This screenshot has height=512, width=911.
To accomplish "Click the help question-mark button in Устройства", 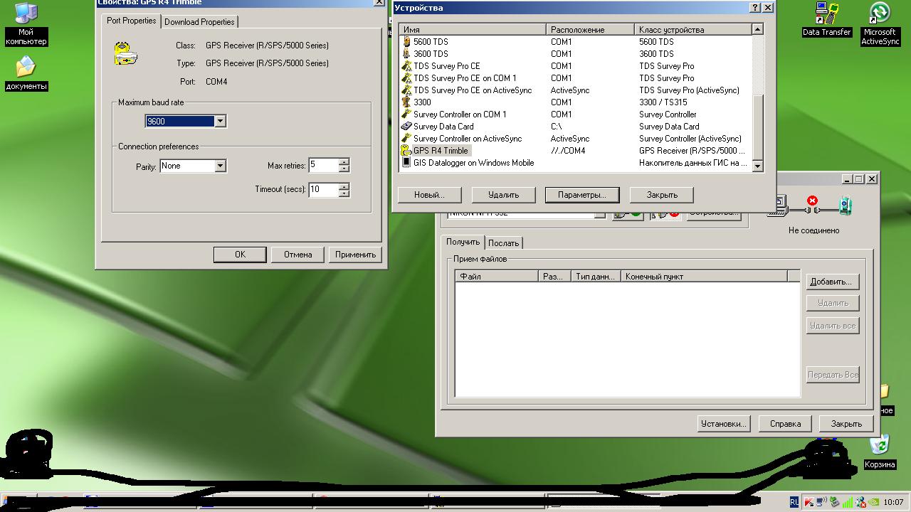I will 755,8.
